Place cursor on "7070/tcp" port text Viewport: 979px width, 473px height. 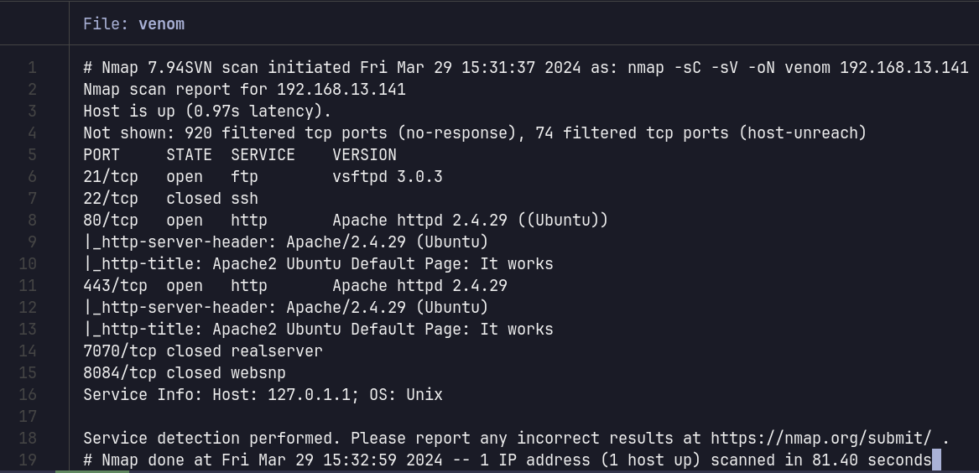coord(119,351)
